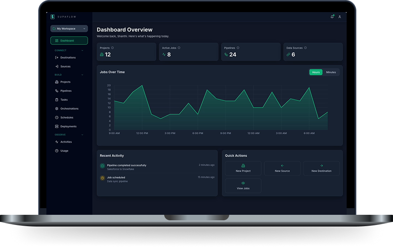Select Dashboard in the sidebar
The width and height of the screenshot is (393, 248).
(69, 41)
